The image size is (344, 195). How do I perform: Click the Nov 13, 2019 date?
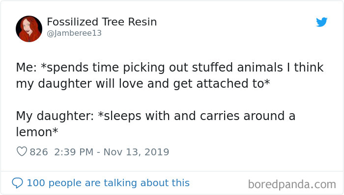click(136, 152)
